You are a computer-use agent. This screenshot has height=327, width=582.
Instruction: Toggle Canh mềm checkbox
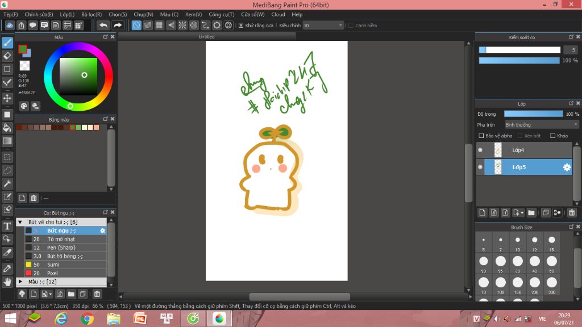(351, 25)
